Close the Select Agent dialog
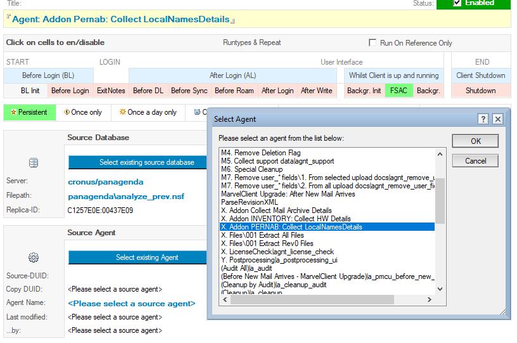This screenshot has width=517, height=343. point(498,119)
